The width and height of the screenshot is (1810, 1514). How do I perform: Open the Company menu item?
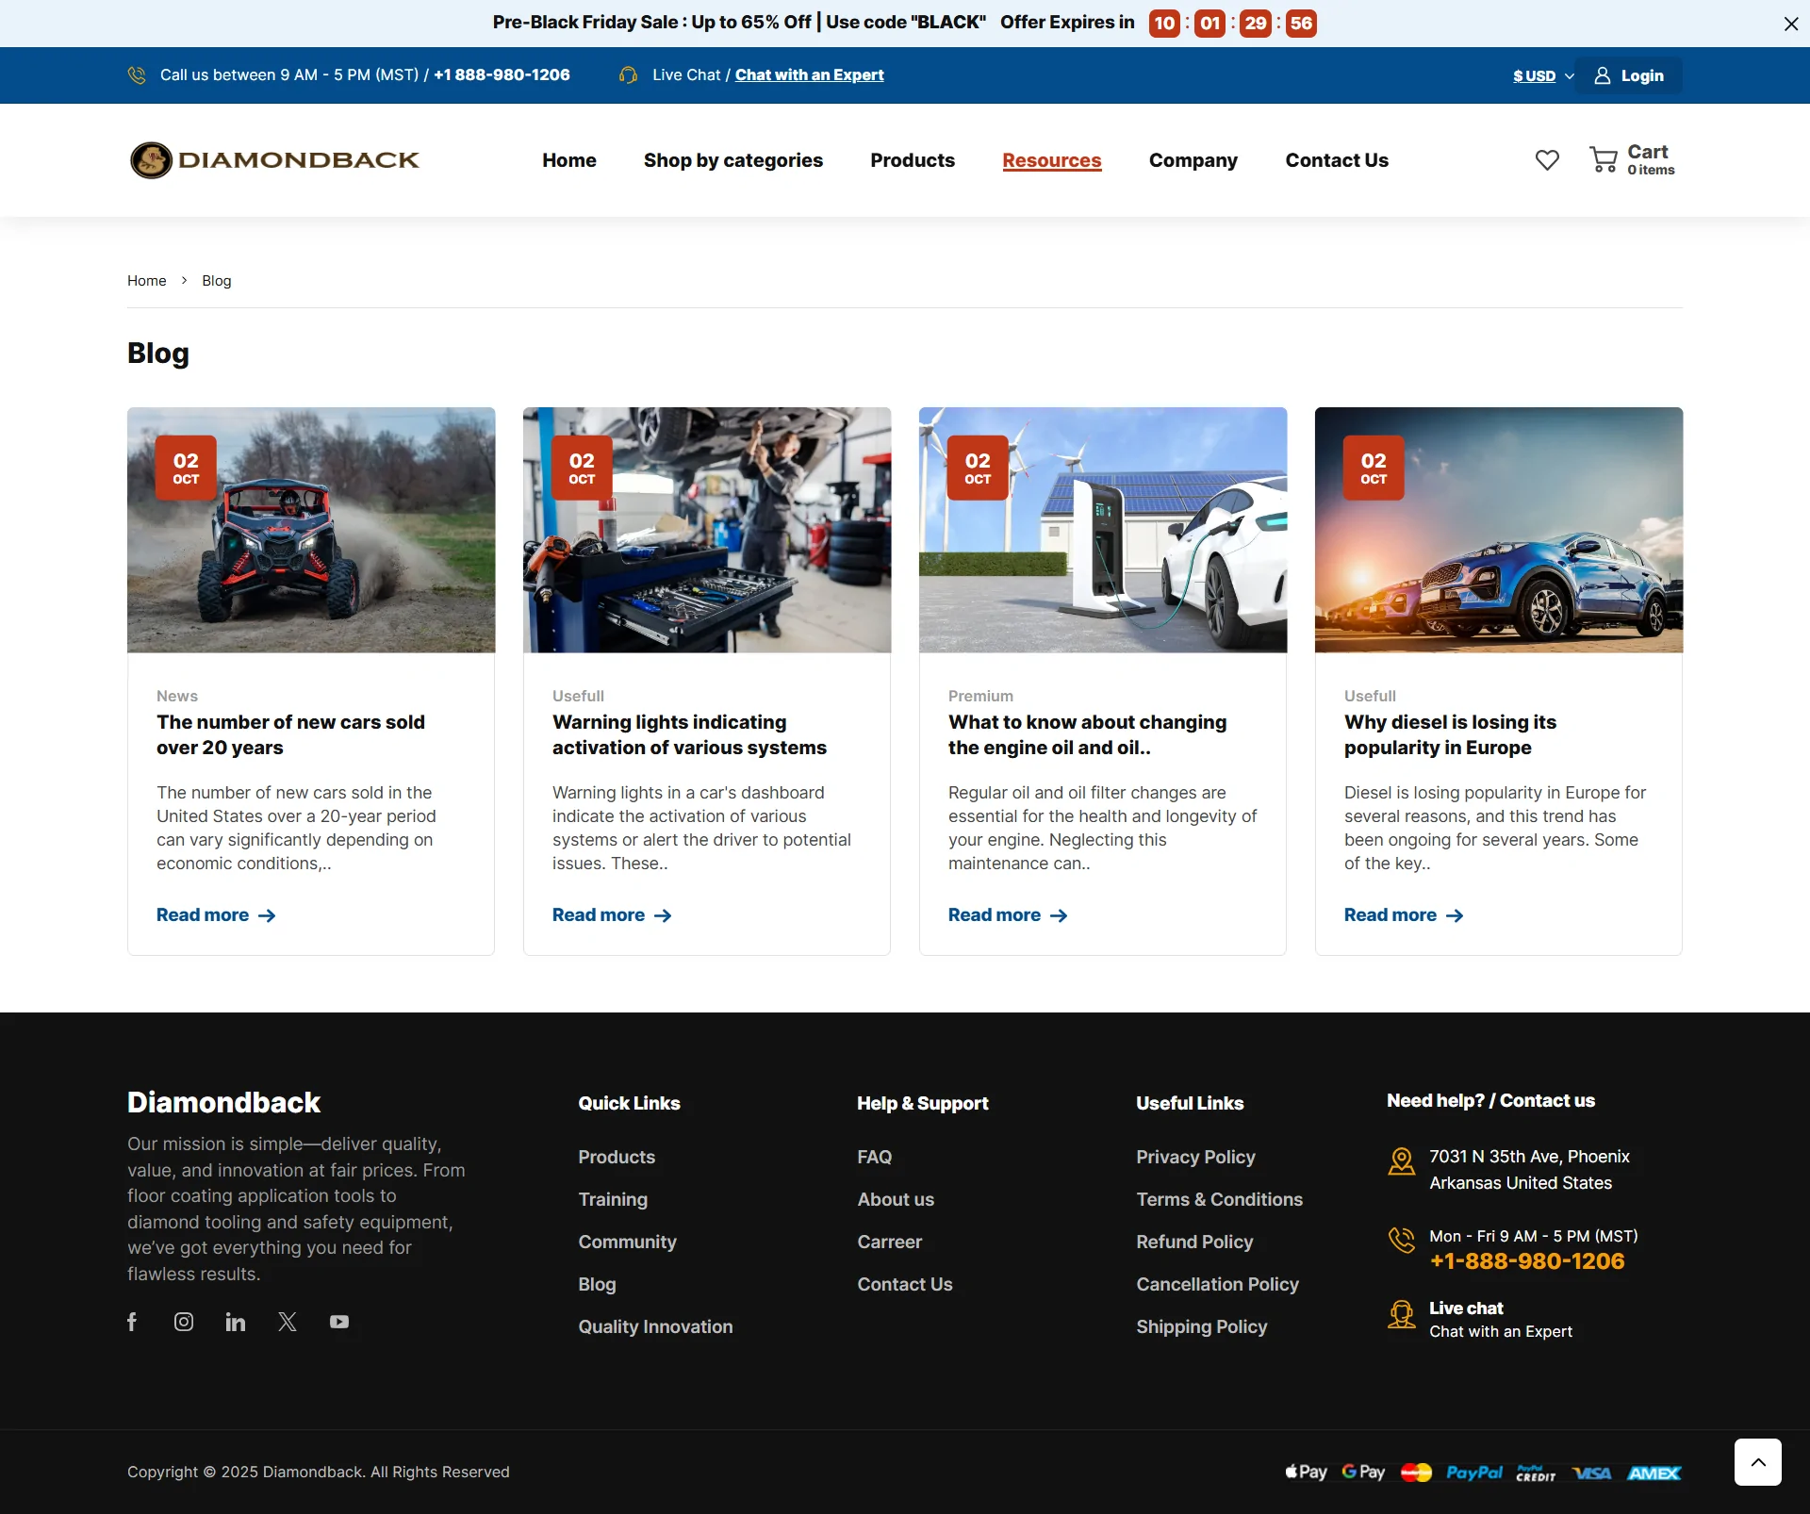point(1193,160)
